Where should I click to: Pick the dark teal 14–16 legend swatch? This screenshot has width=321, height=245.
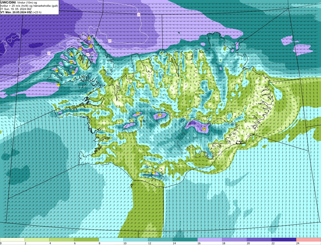click(185, 240)
